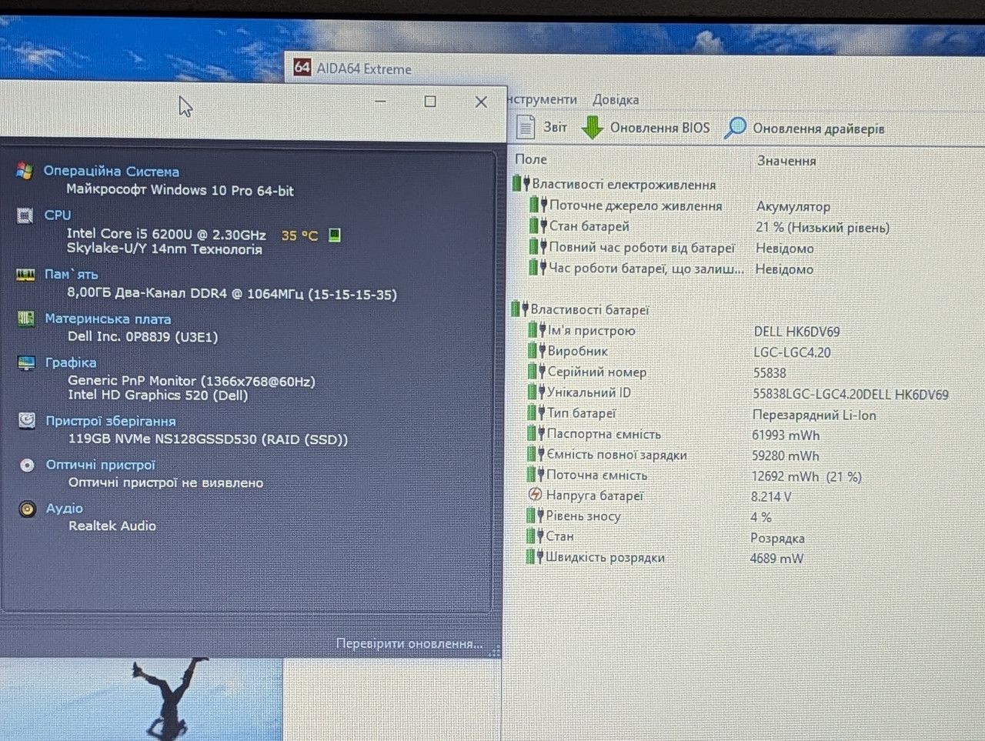Close the Speccy window

tap(481, 102)
